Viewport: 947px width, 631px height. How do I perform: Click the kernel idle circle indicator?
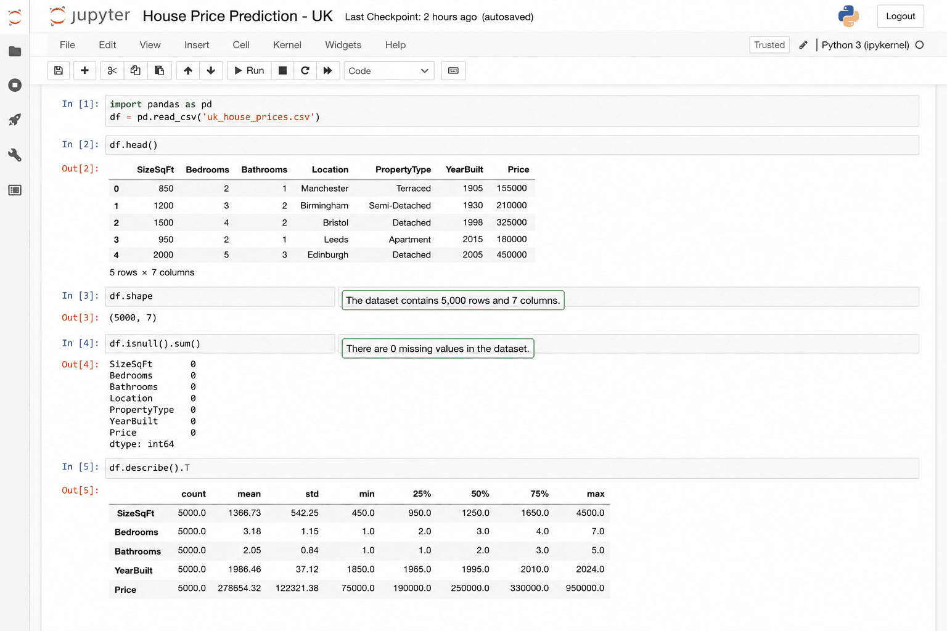coord(919,45)
